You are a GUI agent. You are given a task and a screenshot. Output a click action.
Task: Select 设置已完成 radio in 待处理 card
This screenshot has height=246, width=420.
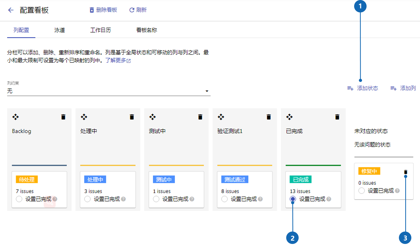click(19, 199)
